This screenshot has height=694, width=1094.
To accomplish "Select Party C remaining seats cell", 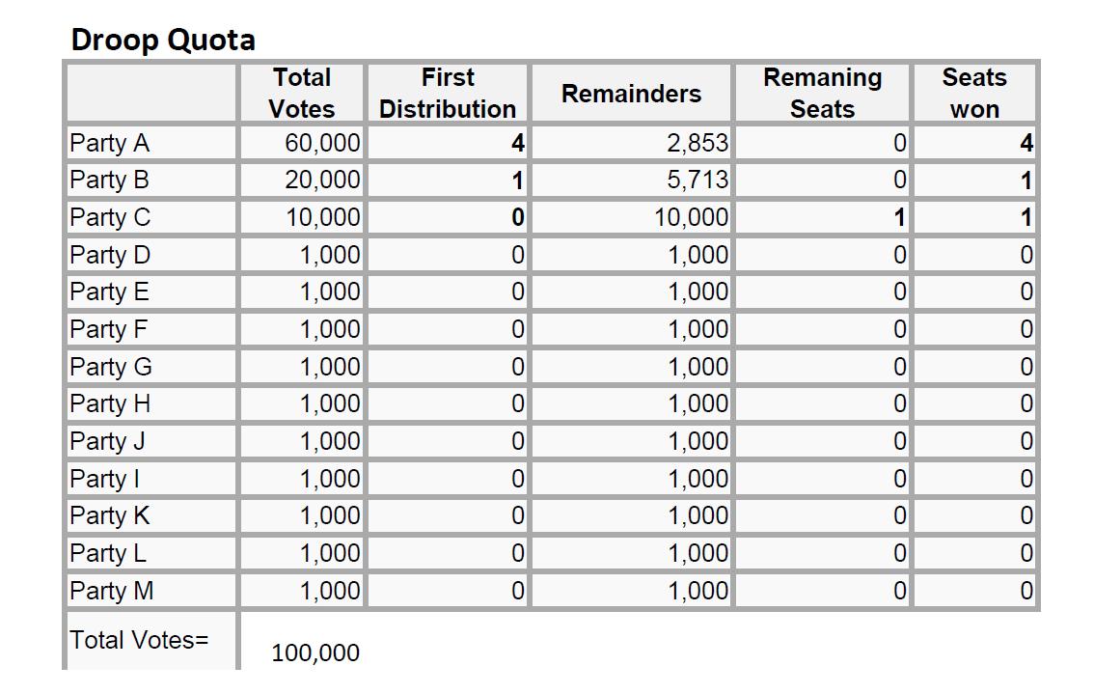I will [898, 217].
